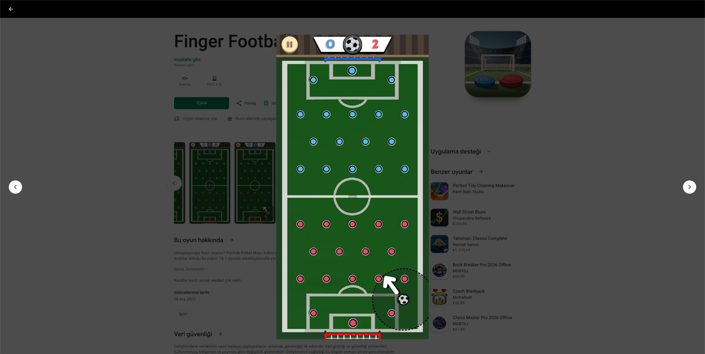The height and width of the screenshot is (354, 705).
Task: Open the Brick Breaker Pro 2026 Offline icon
Action: click(440, 270)
